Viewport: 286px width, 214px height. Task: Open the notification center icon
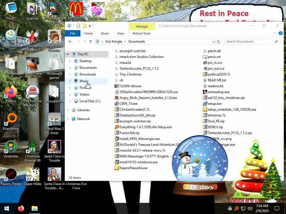coord(277,208)
